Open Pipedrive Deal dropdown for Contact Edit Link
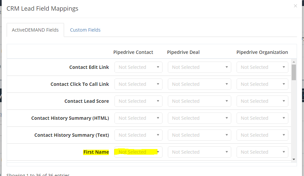The height and width of the screenshot is (176, 304). click(200, 67)
